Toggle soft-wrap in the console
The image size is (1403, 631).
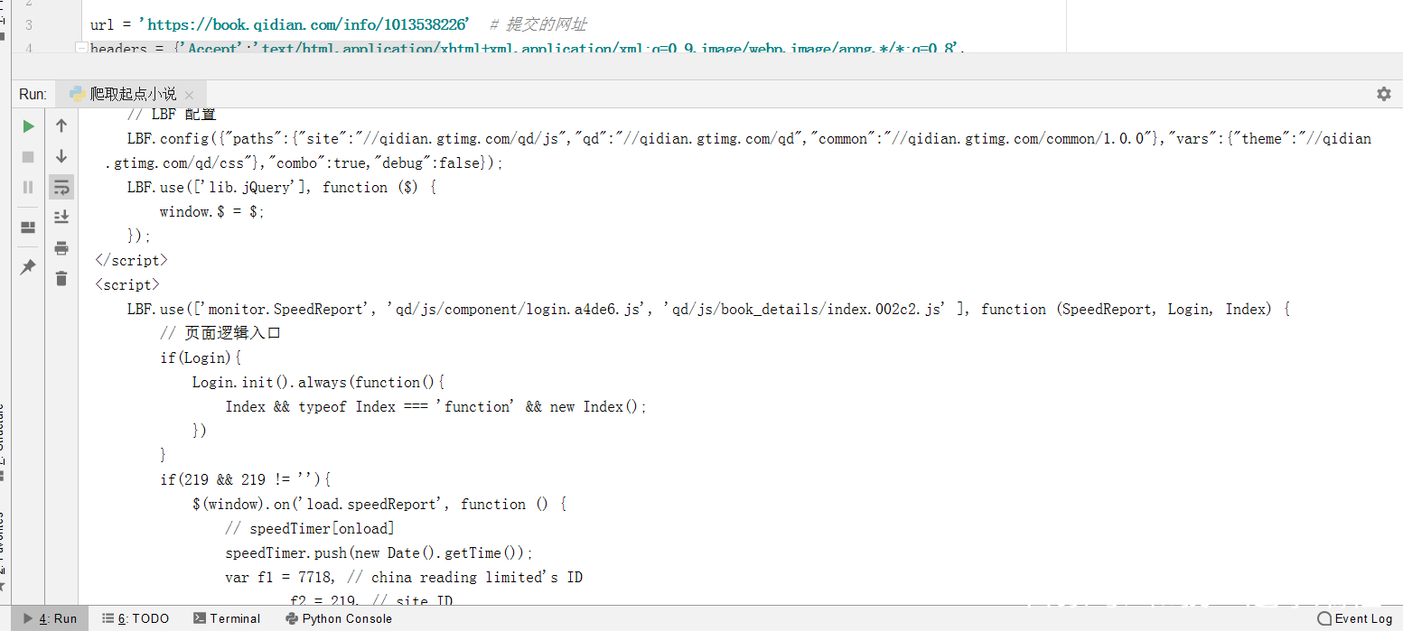point(61,187)
